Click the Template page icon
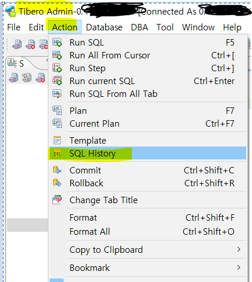Viewport: 252px width, 282px height. click(x=57, y=140)
